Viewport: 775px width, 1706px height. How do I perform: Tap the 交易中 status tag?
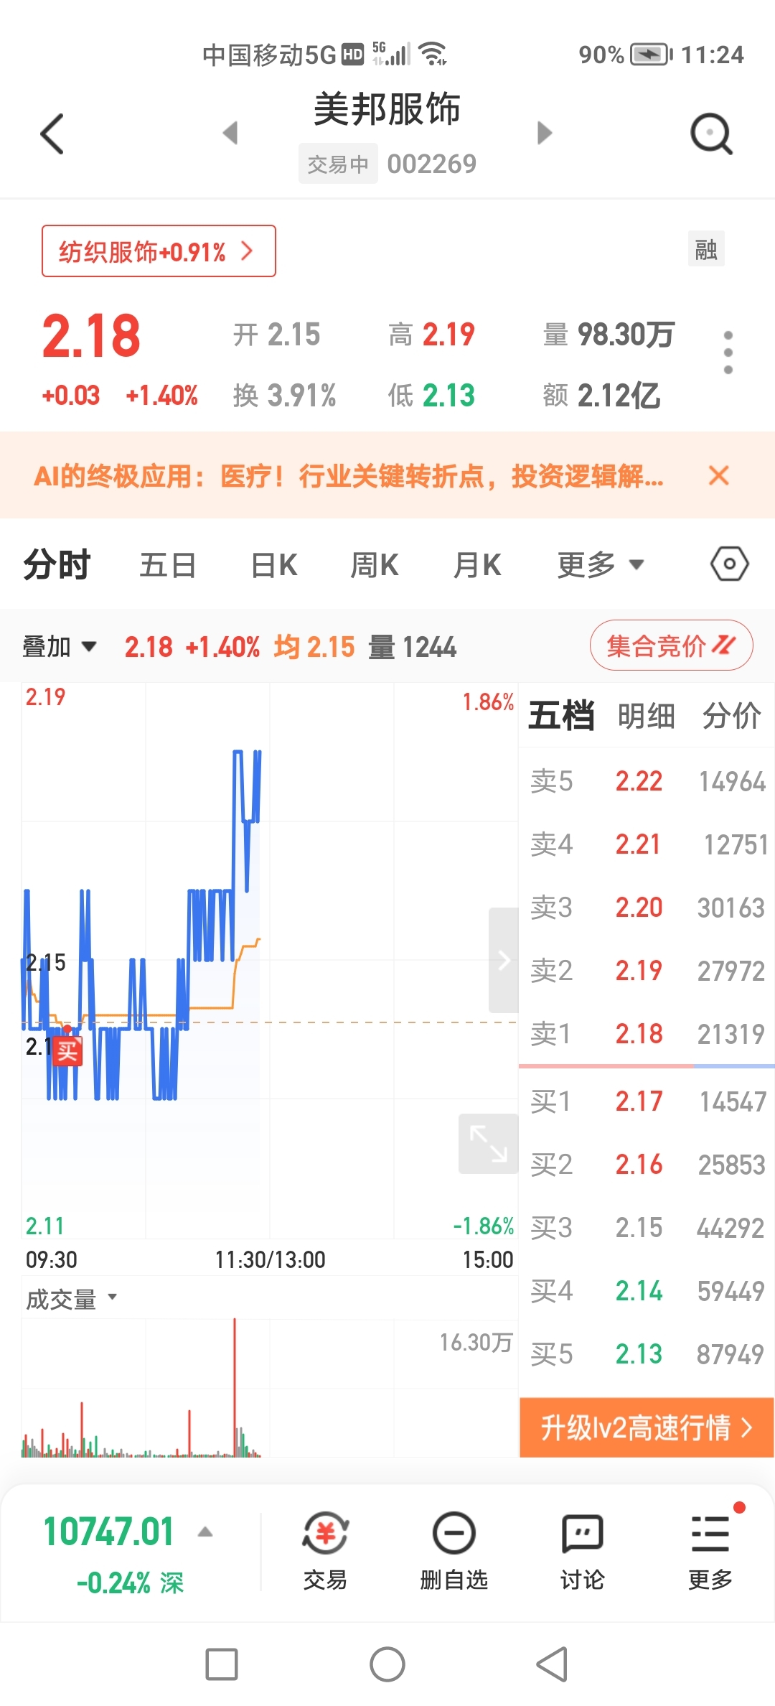click(338, 164)
